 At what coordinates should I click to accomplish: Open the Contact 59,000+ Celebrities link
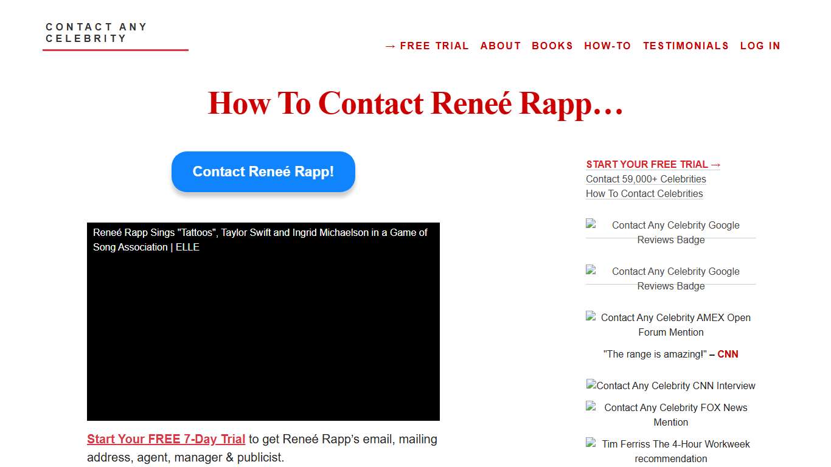tap(645, 179)
